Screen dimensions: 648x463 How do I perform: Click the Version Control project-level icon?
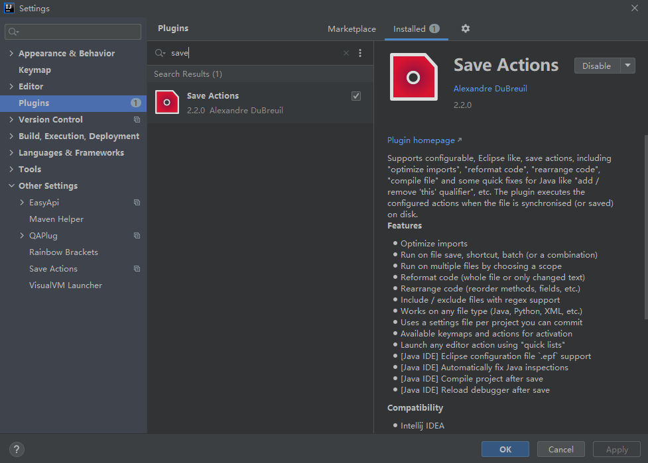coord(137,120)
